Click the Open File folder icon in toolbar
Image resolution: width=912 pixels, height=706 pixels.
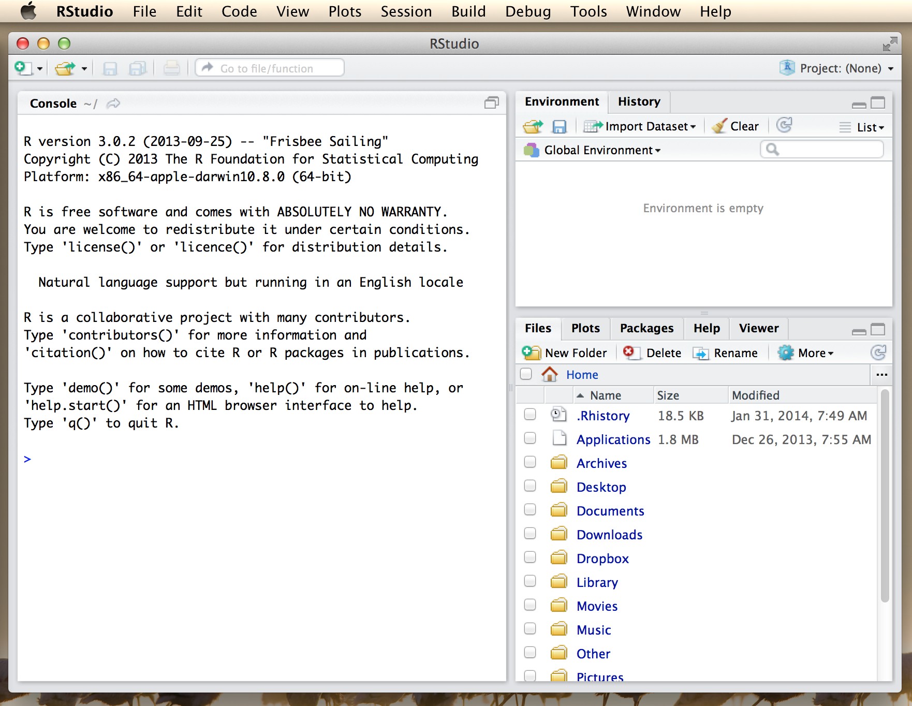65,68
